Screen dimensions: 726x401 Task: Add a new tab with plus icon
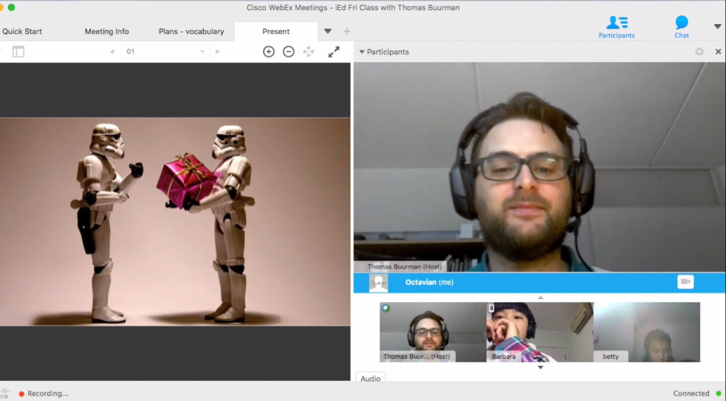coord(347,31)
